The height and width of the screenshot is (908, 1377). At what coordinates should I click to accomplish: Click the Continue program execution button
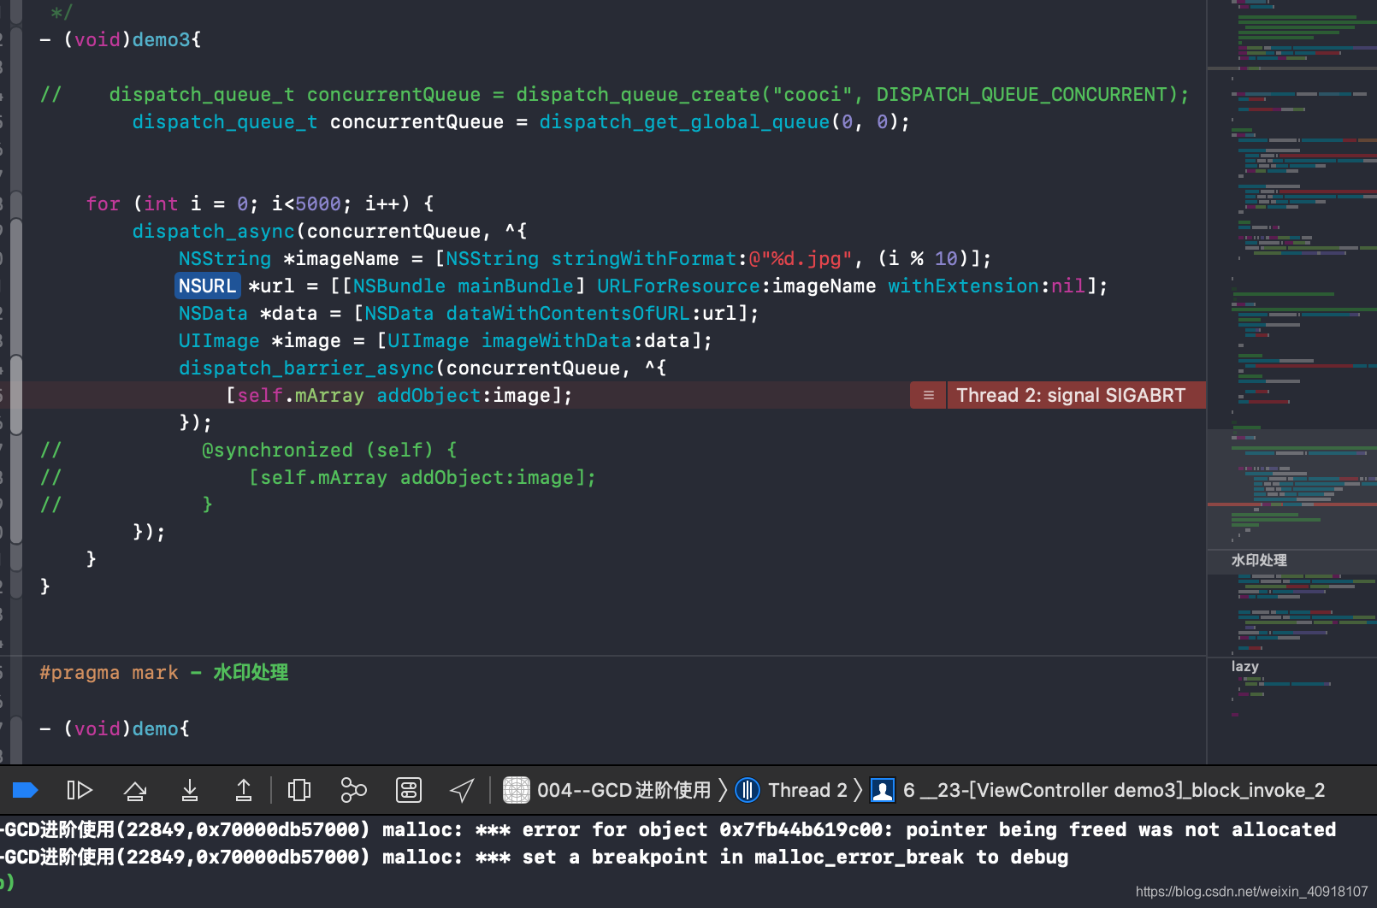[80, 790]
